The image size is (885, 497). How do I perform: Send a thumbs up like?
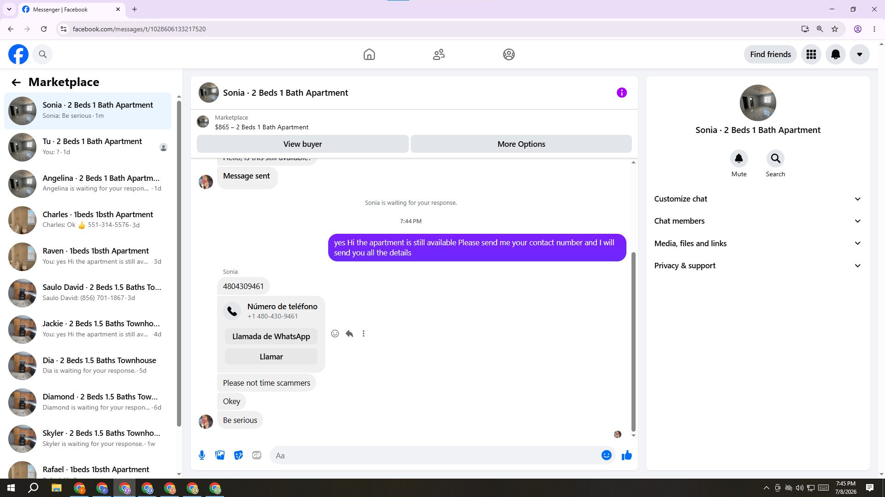coord(627,456)
